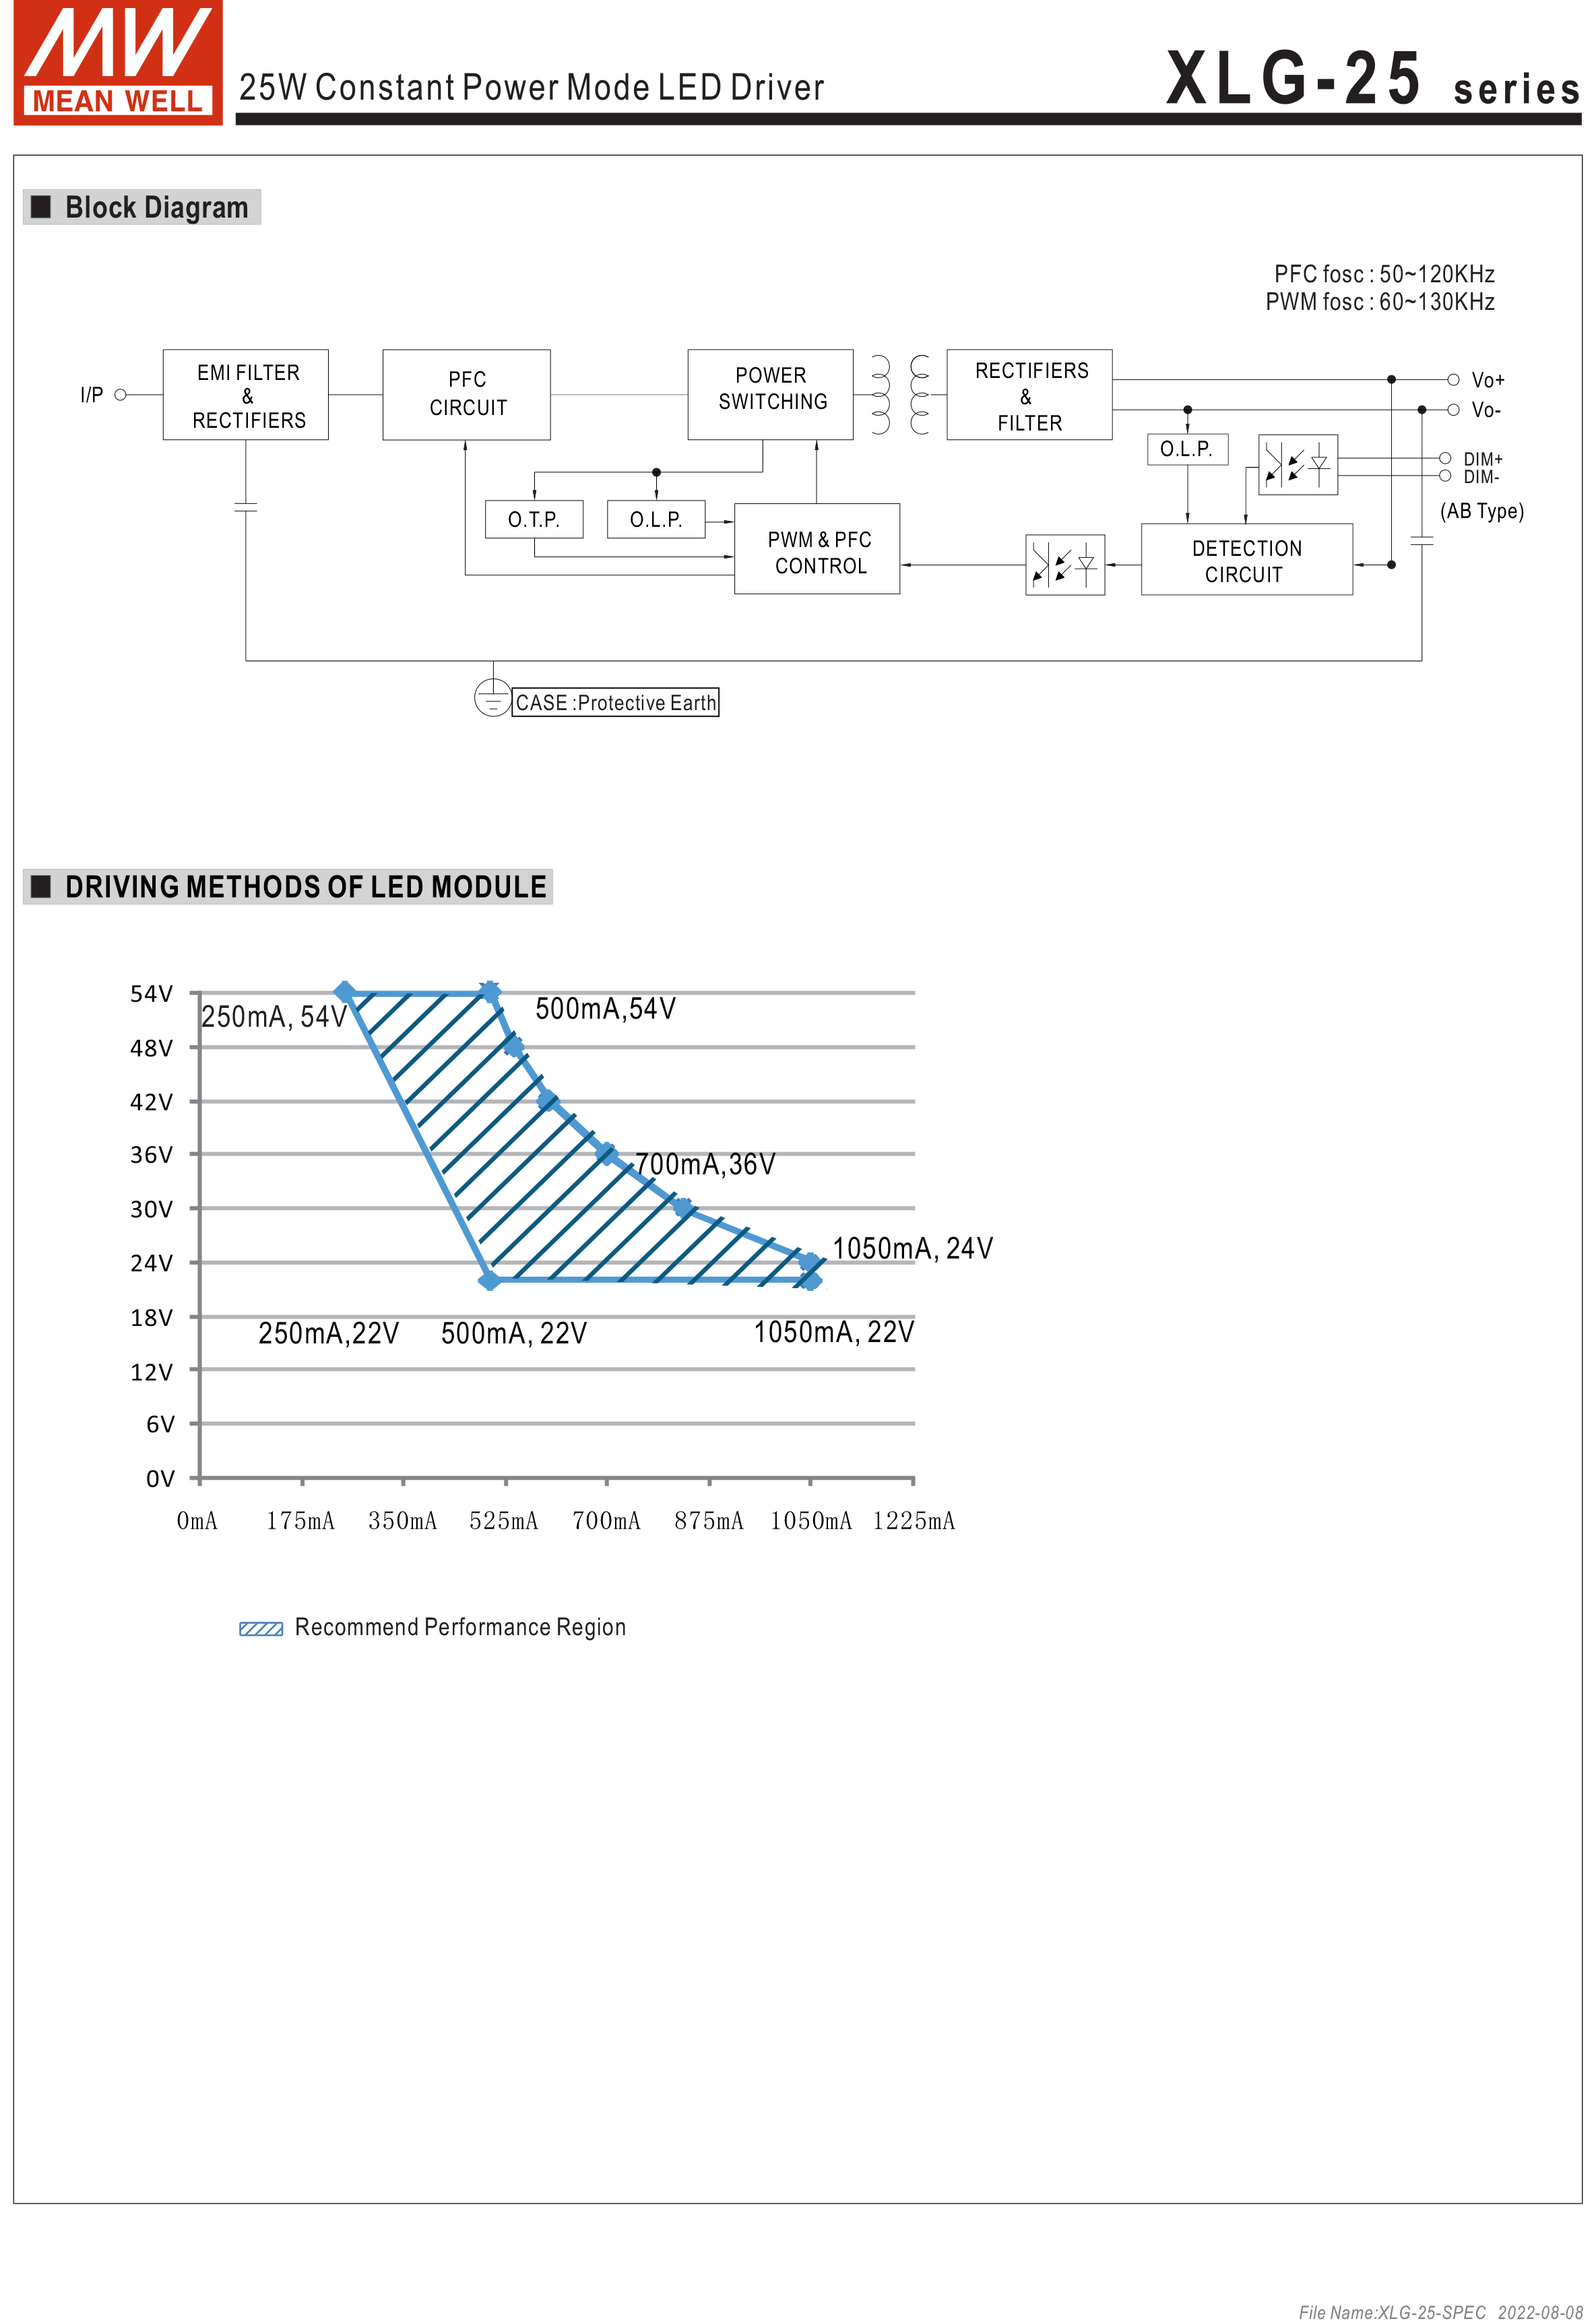Click the DETECTION CIRCUIT block
The height and width of the screenshot is (2321, 1596).
point(1247,560)
